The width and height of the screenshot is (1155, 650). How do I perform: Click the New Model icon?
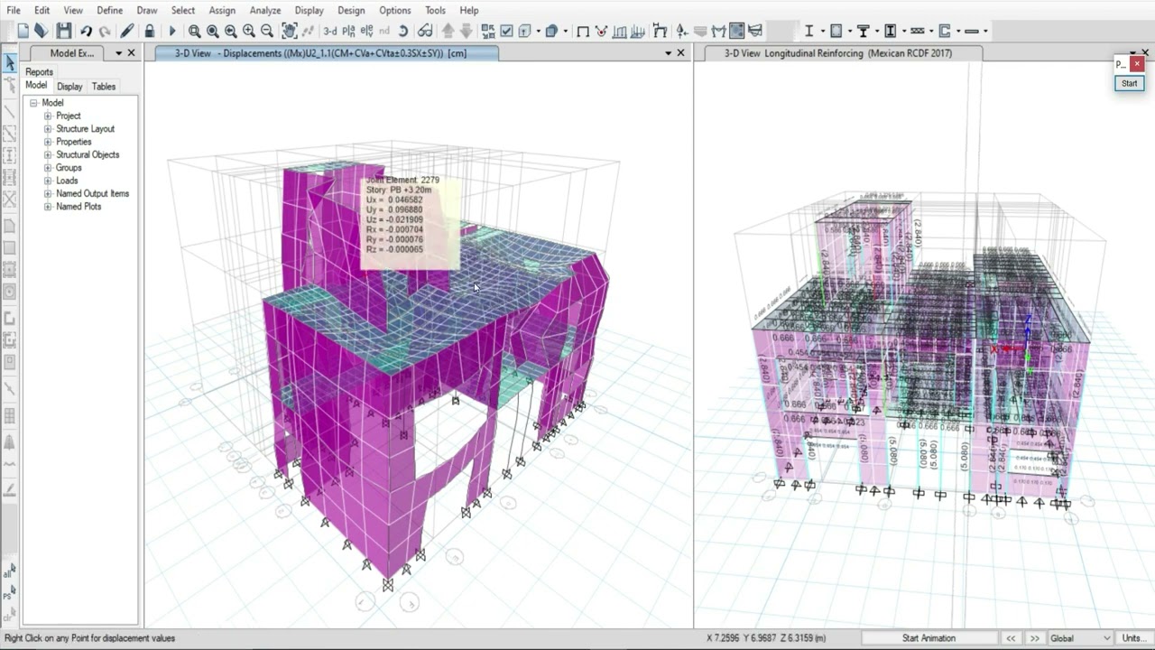coord(23,31)
